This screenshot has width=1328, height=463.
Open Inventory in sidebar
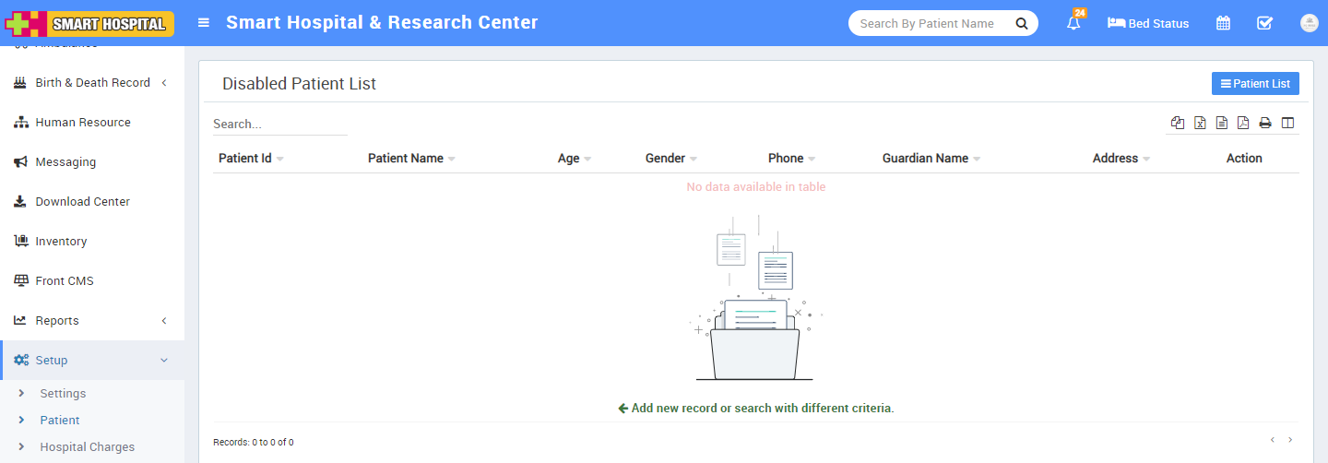[x=61, y=242]
